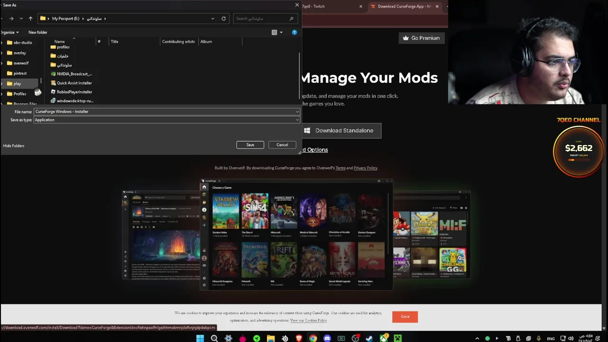Click Hide Folders
Image resolution: width=608 pixels, height=342 pixels.
(14, 146)
